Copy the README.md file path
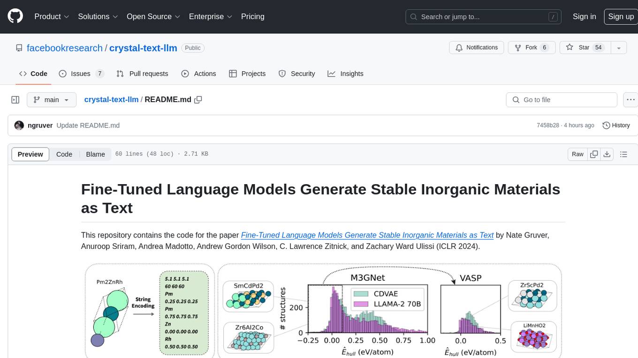Viewport: 638px width, 358px height. coord(198,100)
